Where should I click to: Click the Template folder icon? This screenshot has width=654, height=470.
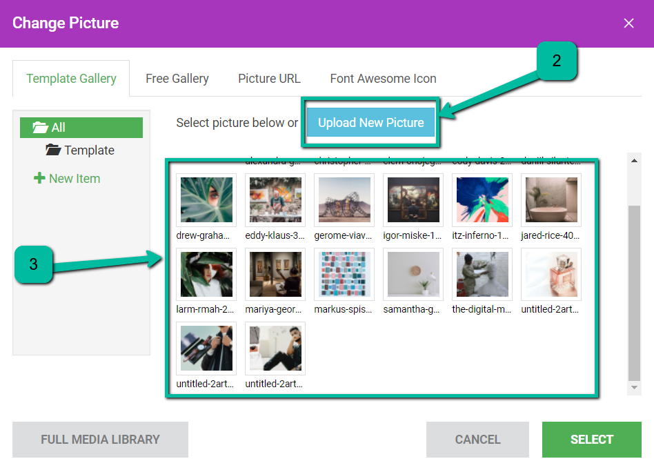53,150
